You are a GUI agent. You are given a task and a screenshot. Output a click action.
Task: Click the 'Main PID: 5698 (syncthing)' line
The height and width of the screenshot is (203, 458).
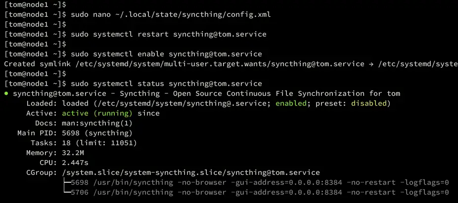[75, 133]
